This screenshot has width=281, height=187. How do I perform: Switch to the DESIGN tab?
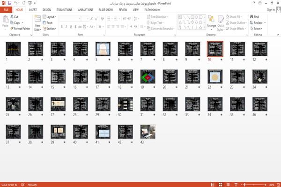pos(47,10)
